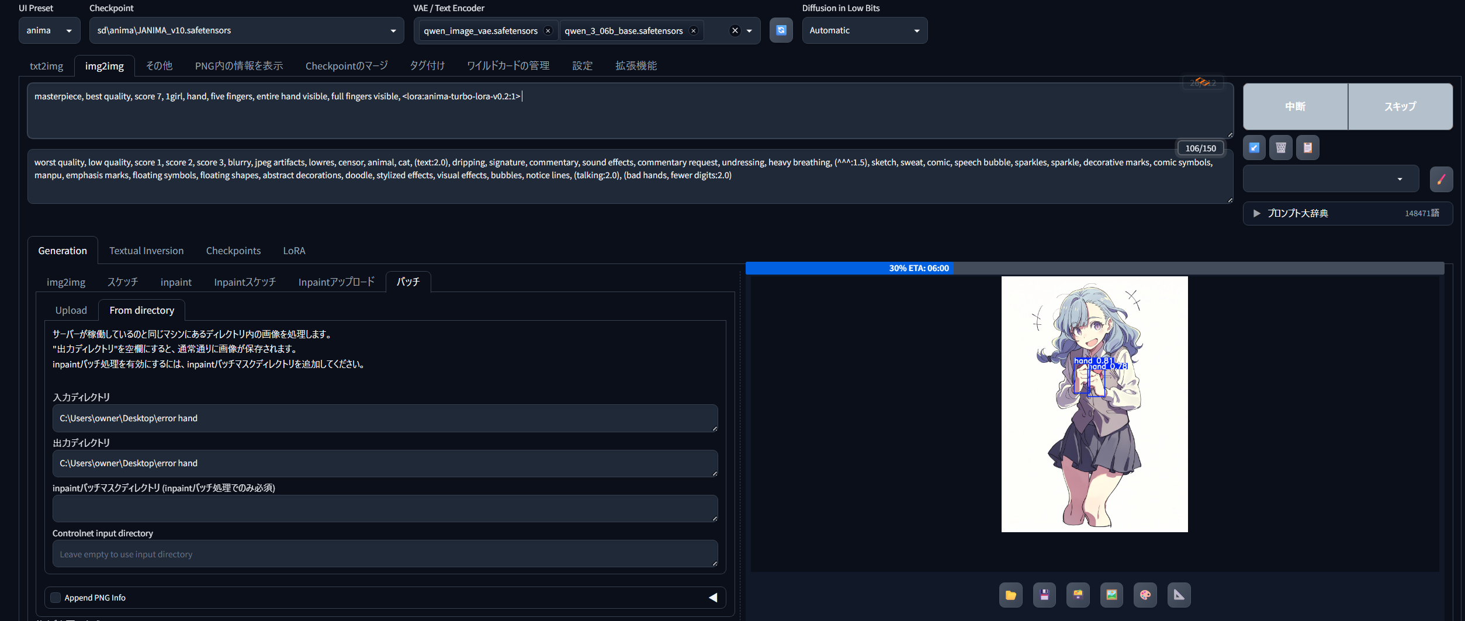This screenshot has width=1465, height=621.
Task: Open the Diffusion in Low Bits dropdown
Action: click(864, 30)
